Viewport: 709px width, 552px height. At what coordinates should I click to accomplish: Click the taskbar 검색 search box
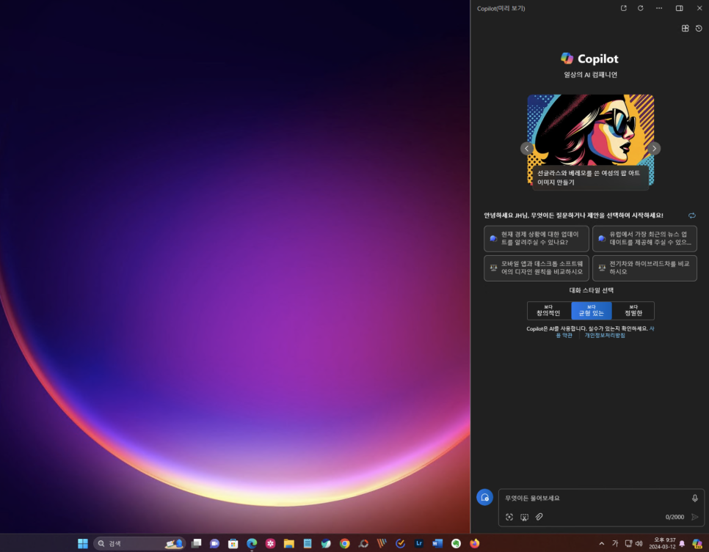(x=139, y=543)
